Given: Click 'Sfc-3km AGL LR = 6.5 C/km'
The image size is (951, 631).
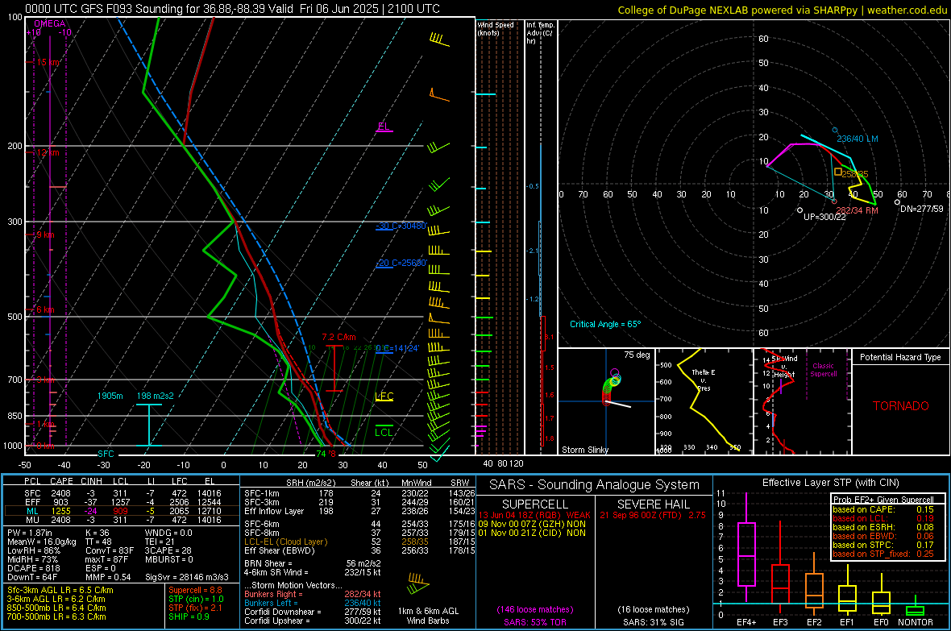Looking at the screenshot, I should pyautogui.click(x=60, y=590).
